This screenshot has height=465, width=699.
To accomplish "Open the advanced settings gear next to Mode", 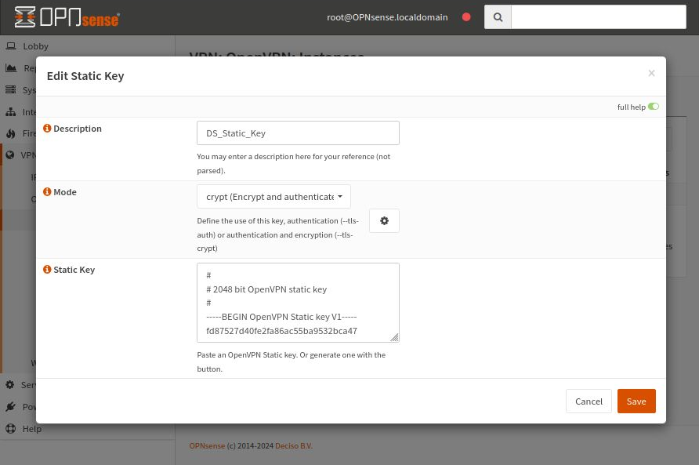I will coord(384,220).
